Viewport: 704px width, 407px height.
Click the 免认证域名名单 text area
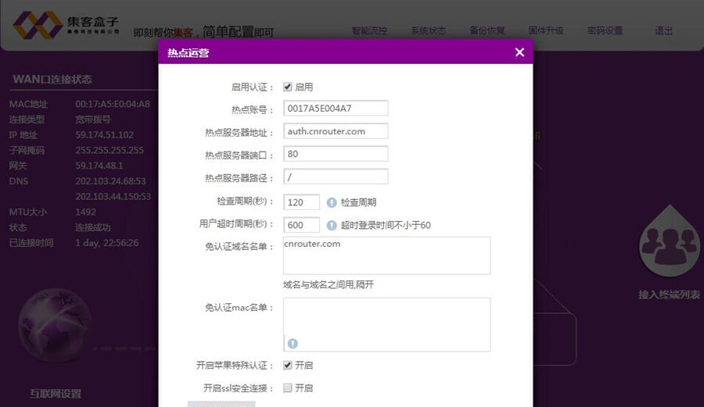pyautogui.click(x=386, y=255)
